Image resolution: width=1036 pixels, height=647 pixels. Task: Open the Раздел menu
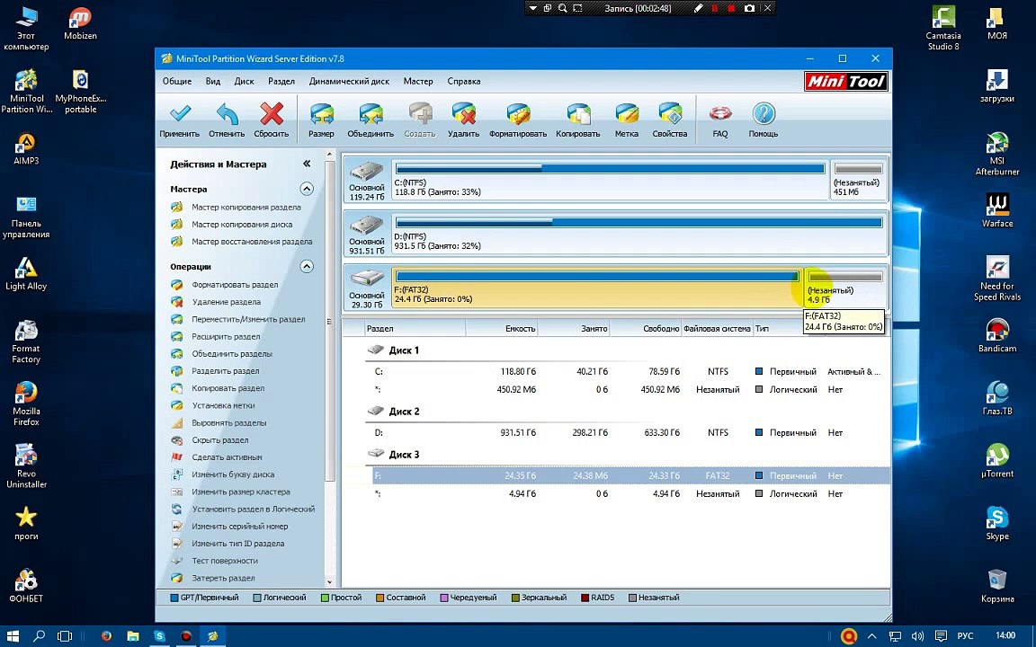click(x=281, y=81)
